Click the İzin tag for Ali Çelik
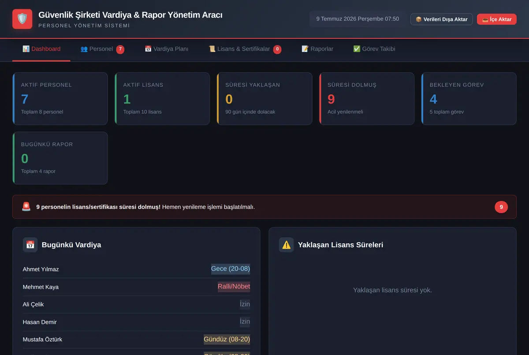This screenshot has width=529, height=355. click(x=245, y=304)
